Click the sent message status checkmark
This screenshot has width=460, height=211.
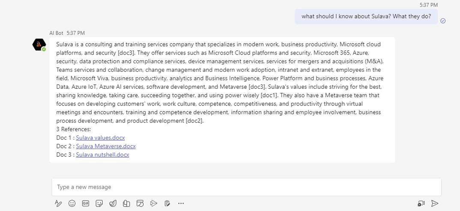coord(443,21)
